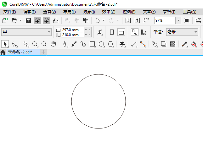The width and height of the screenshot is (203, 158).
Task: Open the 位图(B) menu
Action: 129,12
